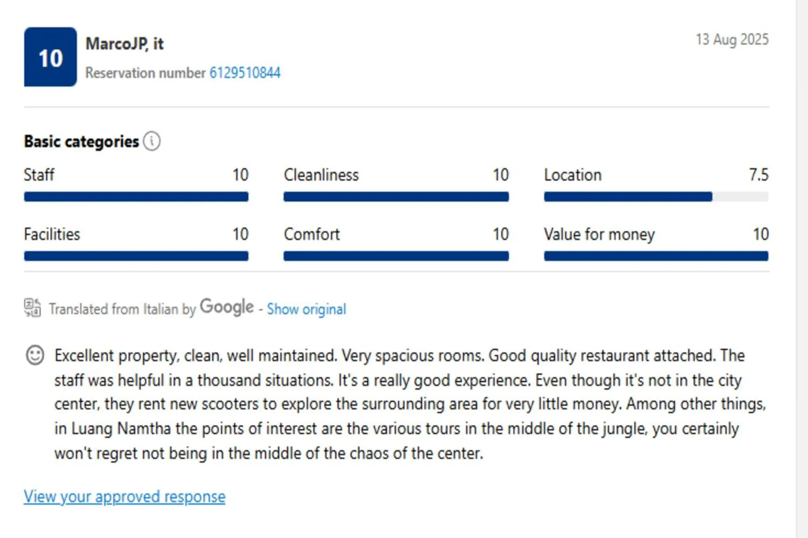Click the translation icon before 'Translated from Italian'
Viewport: 808px width, 538px height.
(32, 307)
